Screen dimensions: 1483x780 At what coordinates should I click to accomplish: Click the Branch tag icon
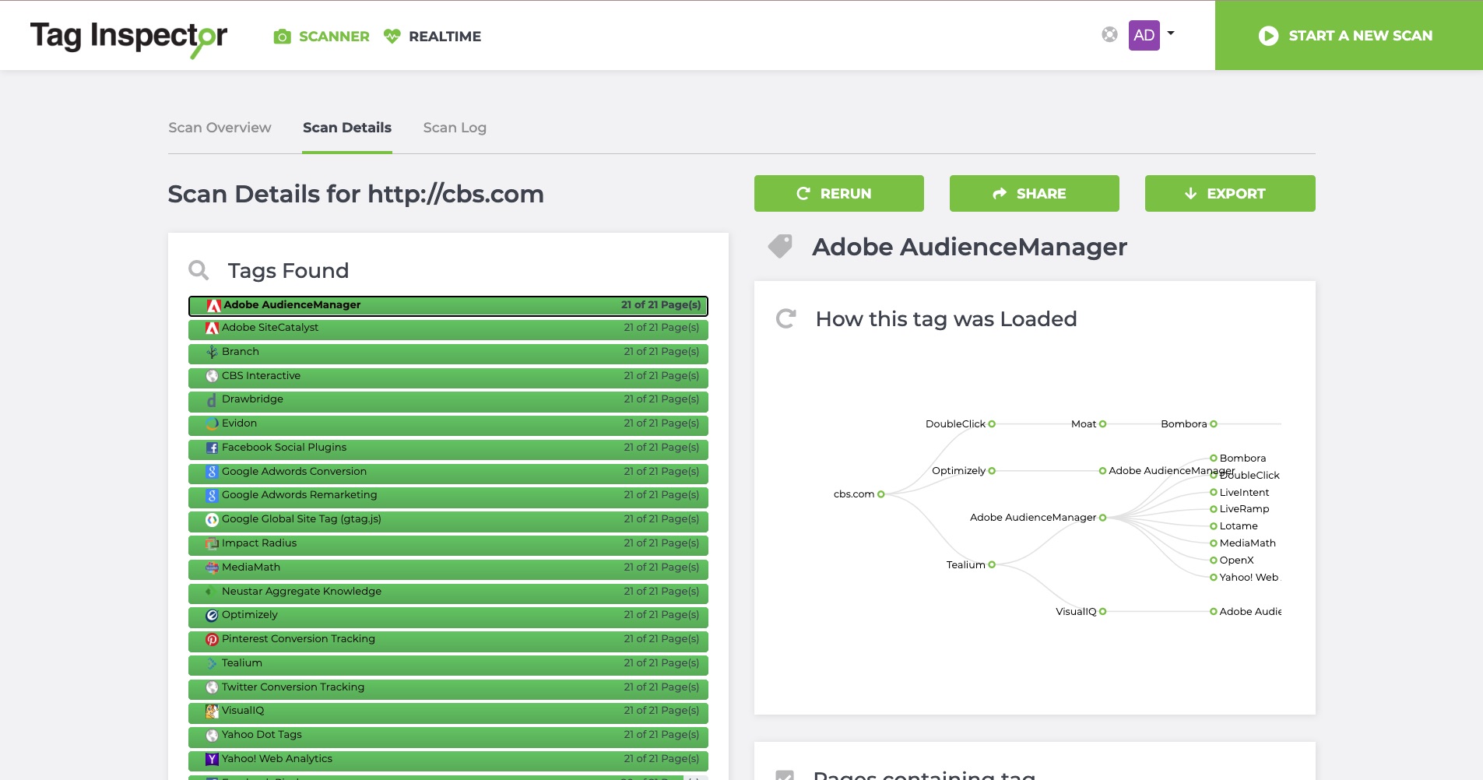(212, 352)
